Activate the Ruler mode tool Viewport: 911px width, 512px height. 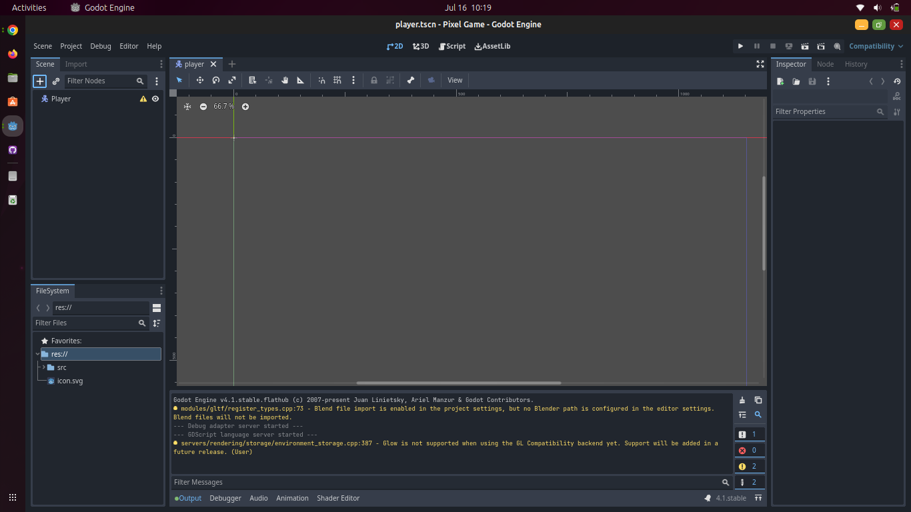click(301, 80)
